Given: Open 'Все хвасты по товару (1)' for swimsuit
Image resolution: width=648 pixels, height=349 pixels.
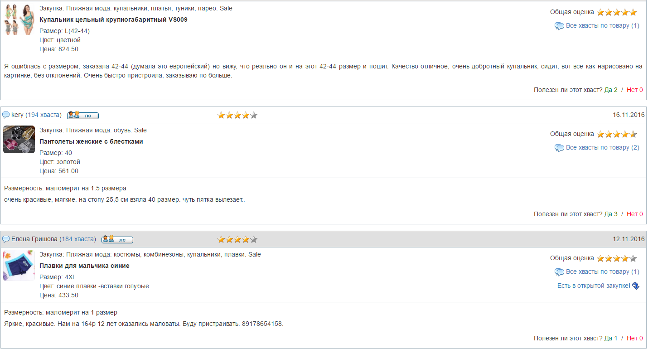Looking at the screenshot, I should point(602,25).
